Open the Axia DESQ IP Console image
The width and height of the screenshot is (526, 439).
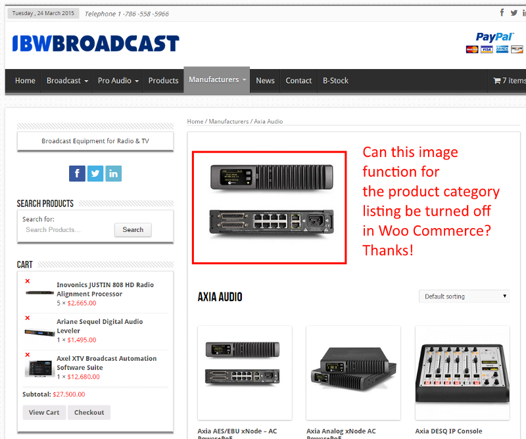(x=462, y=373)
